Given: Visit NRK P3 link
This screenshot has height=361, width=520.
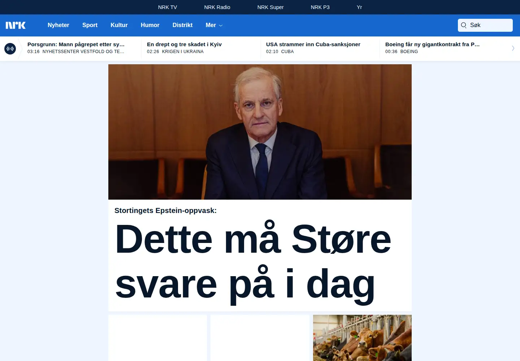Looking at the screenshot, I should 320,7.
